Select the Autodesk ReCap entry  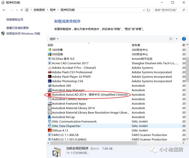coord(63,117)
